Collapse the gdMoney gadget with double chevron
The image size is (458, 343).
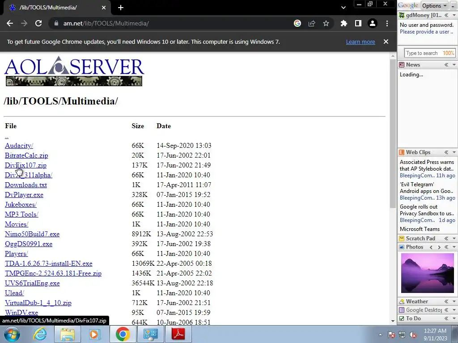click(446, 15)
